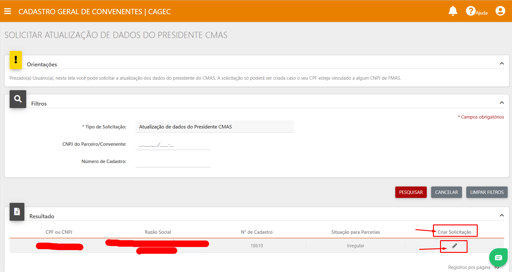This screenshot has width=512, height=272.
Task: Click the yellow Orientações exclamation icon
Action: [x=16, y=60]
